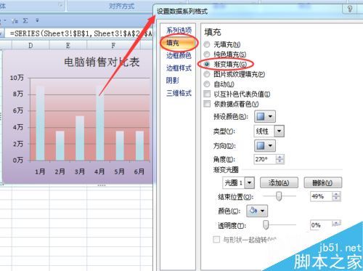363x271 pixels.
Task: Select 无填充 radio option
Action: (x=207, y=44)
